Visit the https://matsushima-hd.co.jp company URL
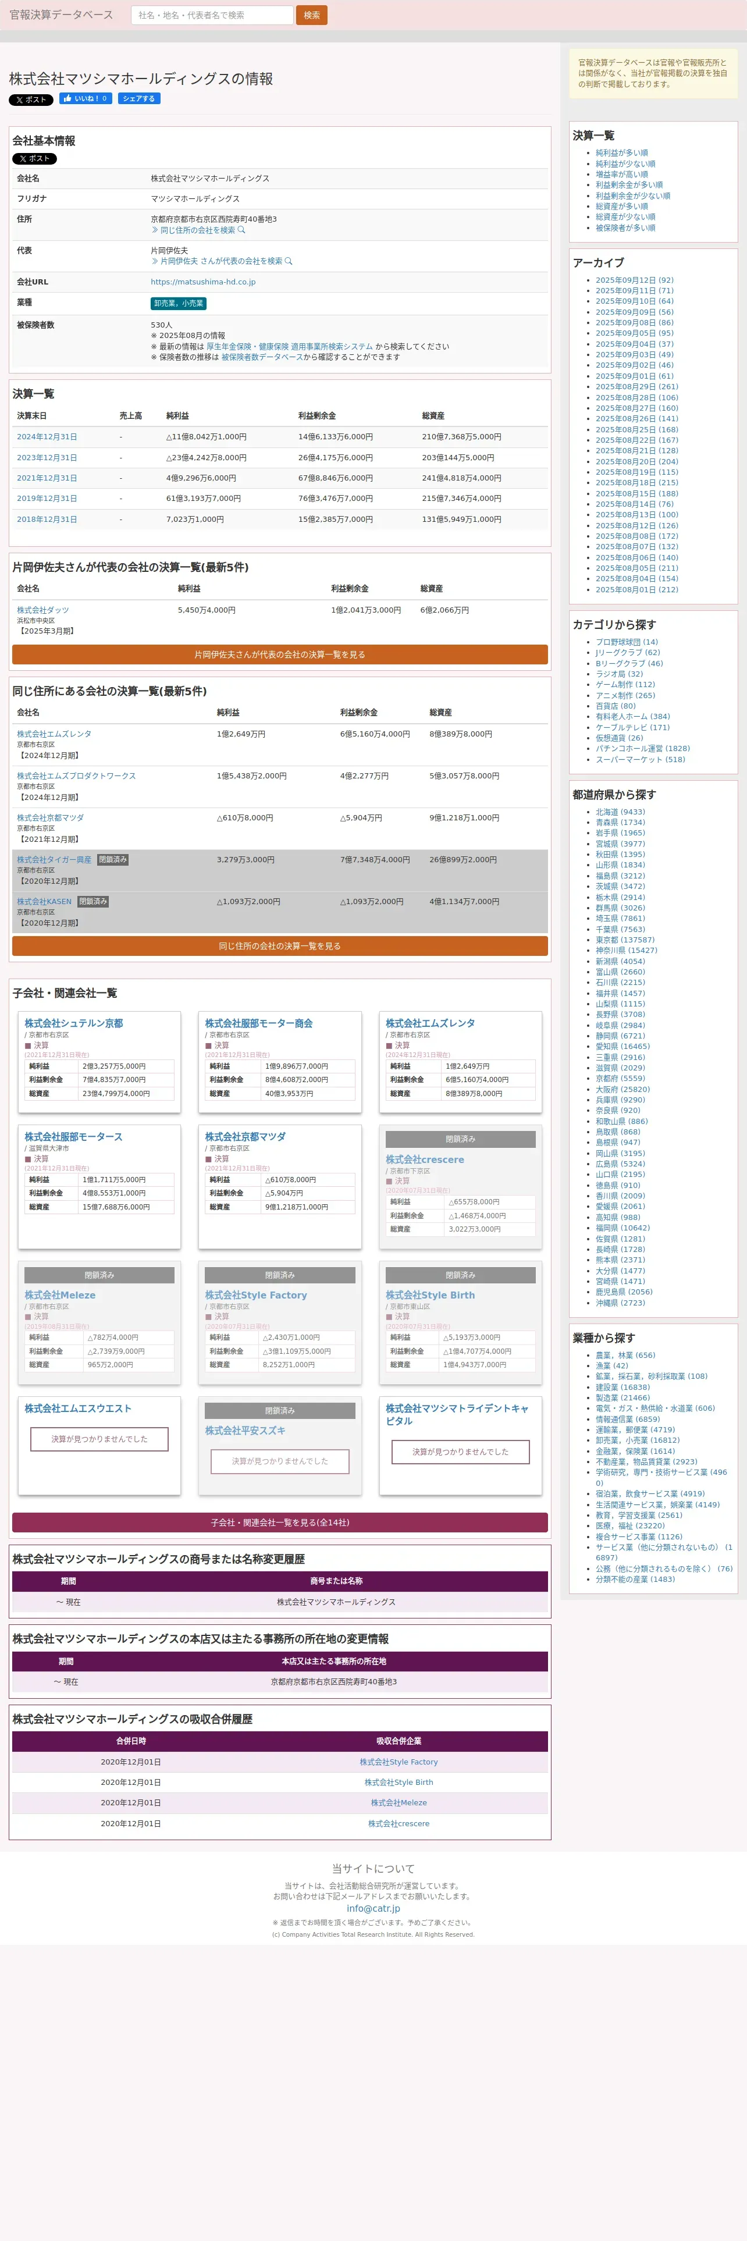This screenshot has height=2241, width=747. [204, 282]
